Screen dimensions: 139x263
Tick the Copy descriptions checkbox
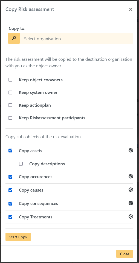pyautogui.click(x=21, y=164)
